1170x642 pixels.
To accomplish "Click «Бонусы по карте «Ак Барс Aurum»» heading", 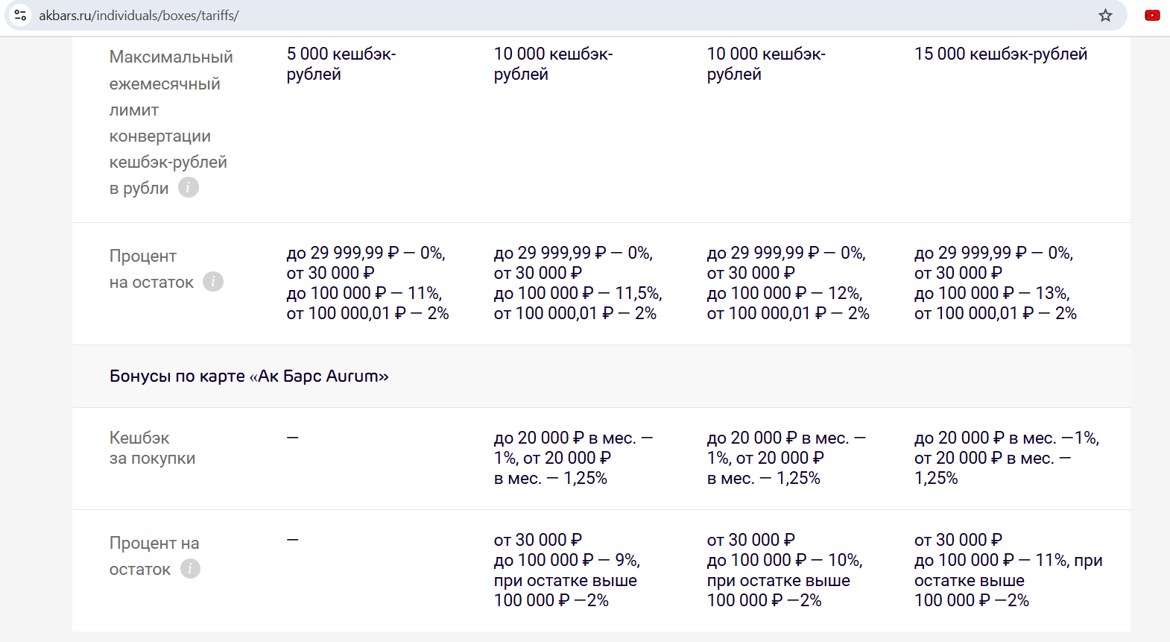I will (249, 376).
